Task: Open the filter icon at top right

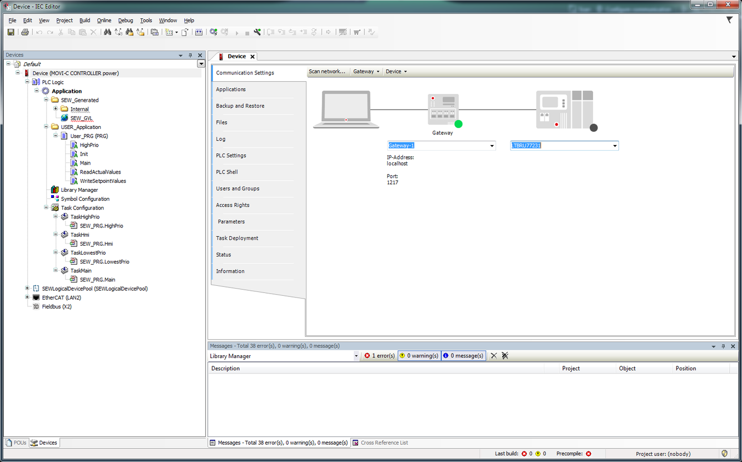Action: [x=729, y=20]
